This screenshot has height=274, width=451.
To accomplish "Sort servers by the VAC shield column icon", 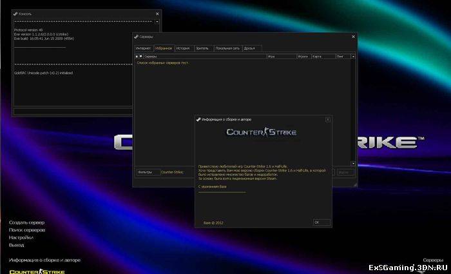I will point(140,57).
